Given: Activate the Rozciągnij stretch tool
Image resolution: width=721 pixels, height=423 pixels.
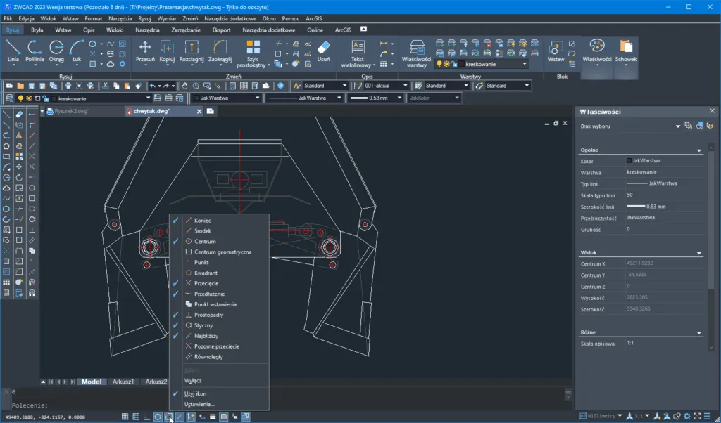Looking at the screenshot, I should point(192,51).
